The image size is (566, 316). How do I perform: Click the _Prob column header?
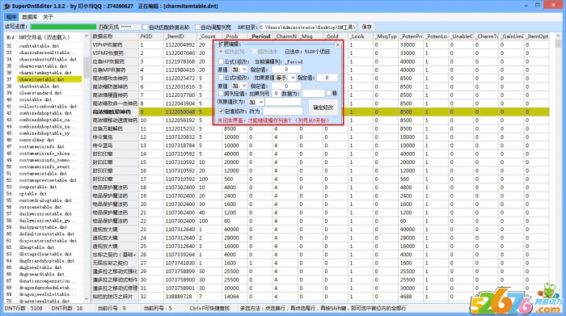(234, 36)
